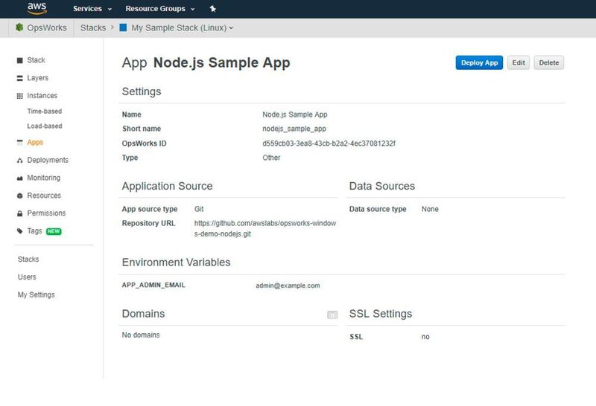
Task: Click the GitHub repository URL
Action: pos(265,228)
